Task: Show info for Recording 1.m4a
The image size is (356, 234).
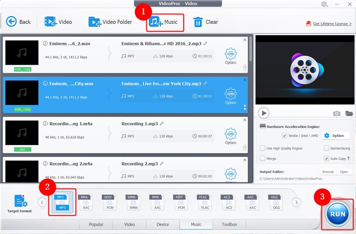Action: (x=45, y=123)
